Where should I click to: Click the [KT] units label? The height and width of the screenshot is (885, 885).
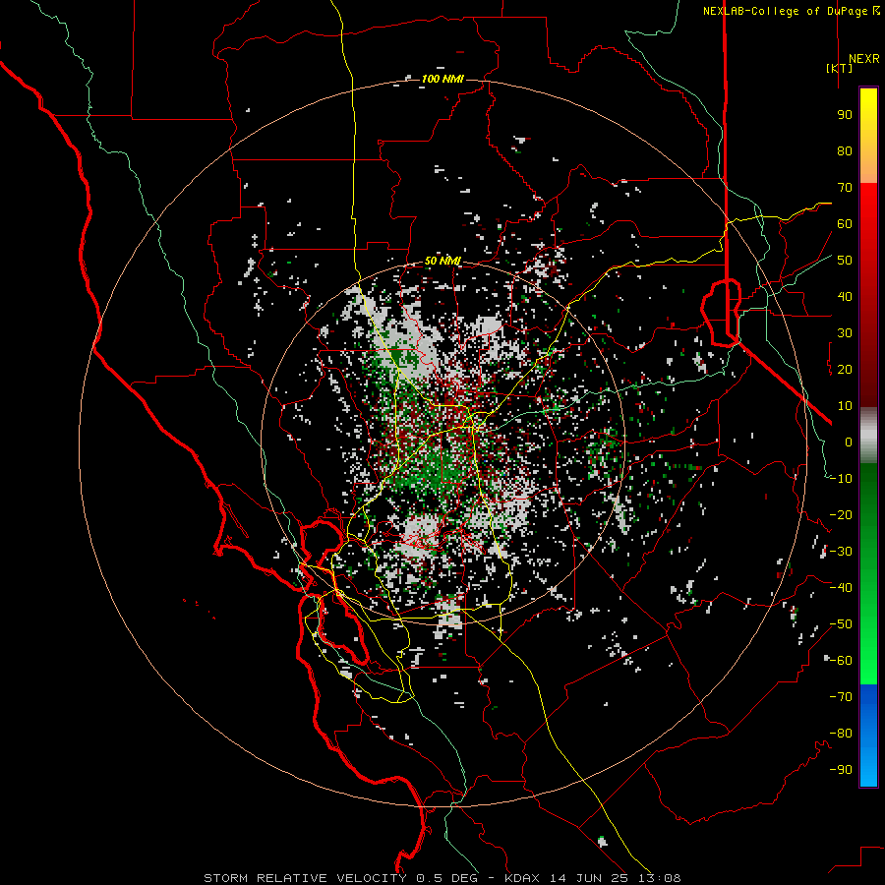839,68
